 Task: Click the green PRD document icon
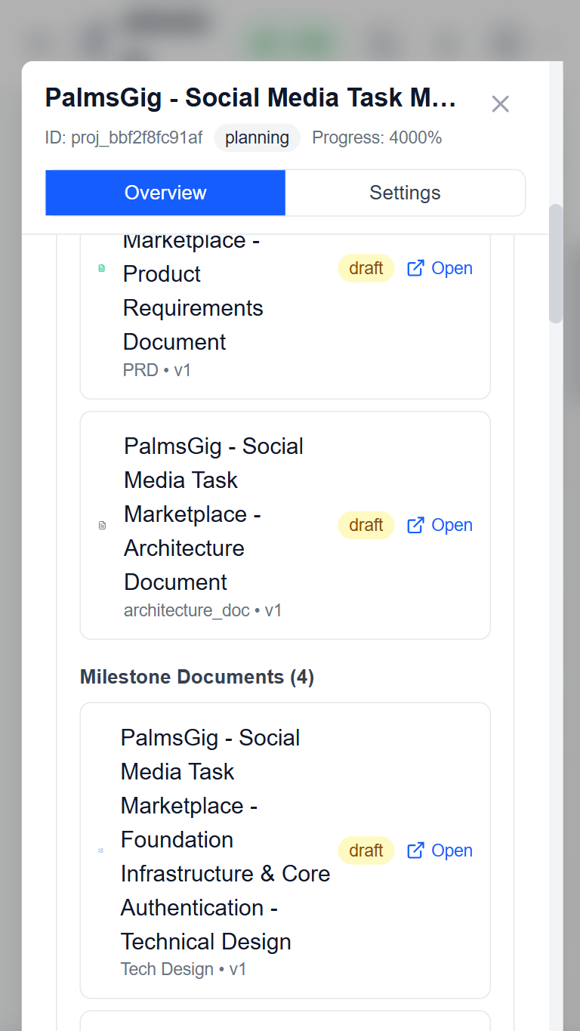pyautogui.click(x=102, y=268)
